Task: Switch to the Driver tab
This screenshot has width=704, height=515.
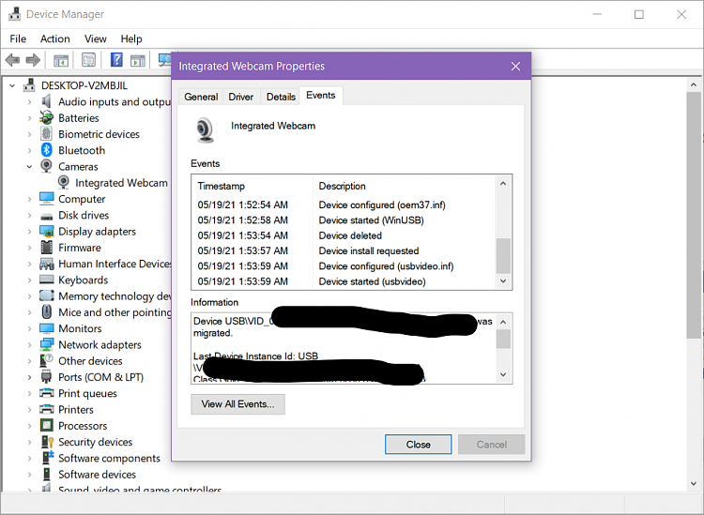Action: (x=241, y=97)
